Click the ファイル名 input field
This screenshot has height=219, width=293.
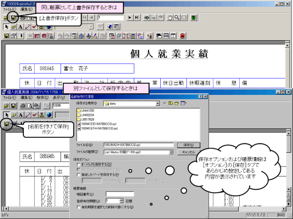pos(139,145)
